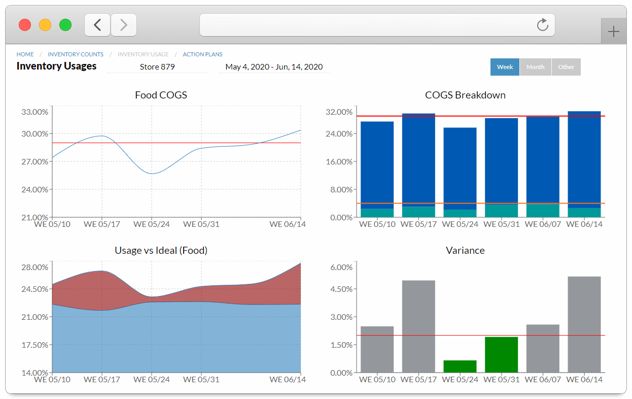This screenshot has width=632, height=399.
Task: Click the green zoom traffic light
Action: pos(65,24)
